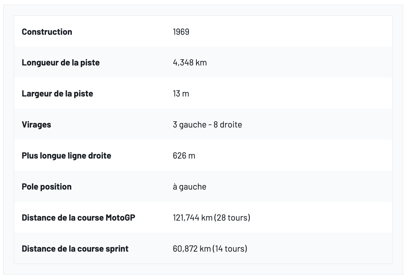Click the "3 gauche" text in Virages

pos(190,125)
